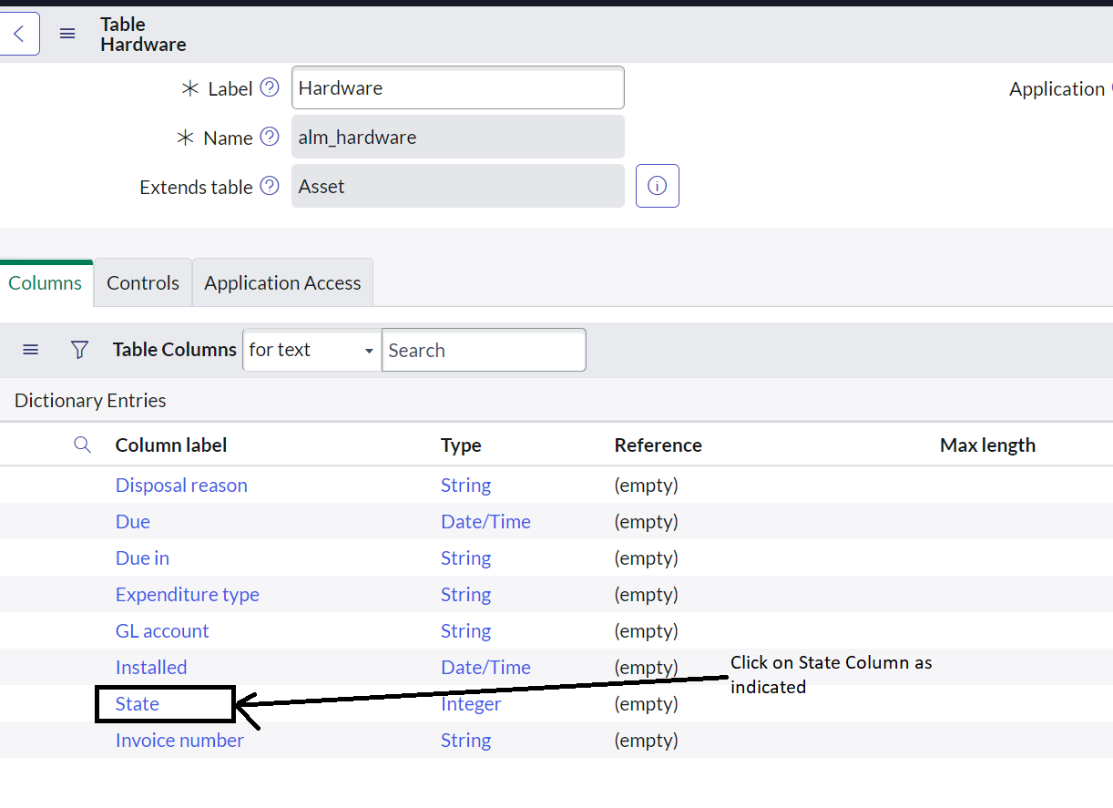Sort by the Column label header

[171, 445]
